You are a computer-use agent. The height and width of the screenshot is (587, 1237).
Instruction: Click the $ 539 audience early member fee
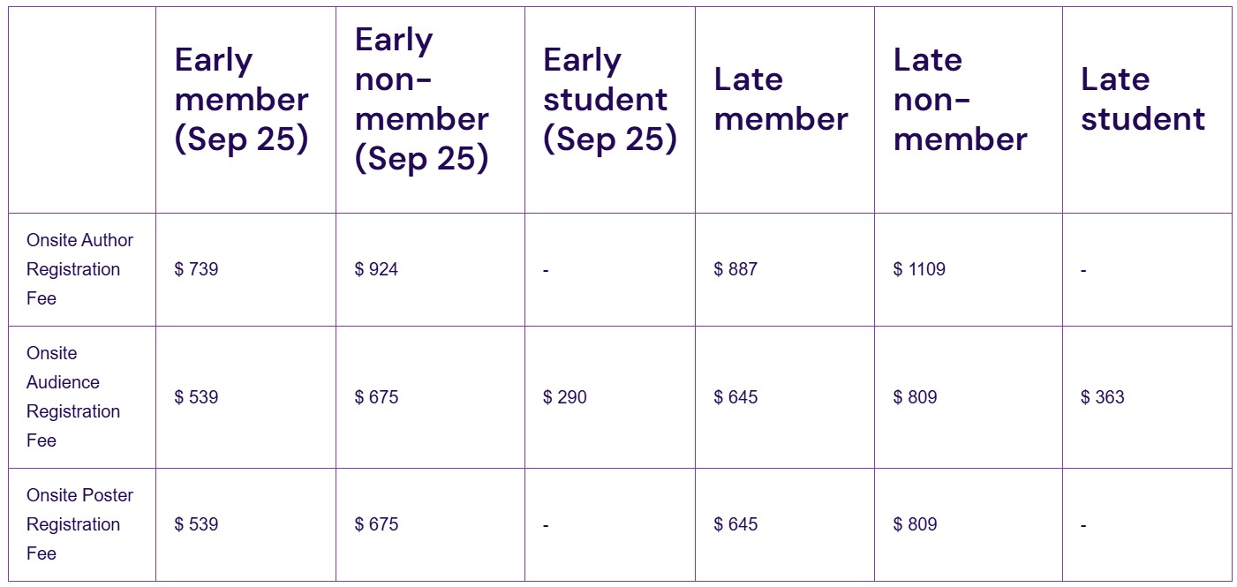point(196,397)
